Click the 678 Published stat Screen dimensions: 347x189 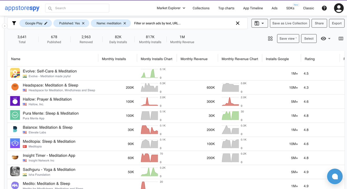(x=54, y=39)
